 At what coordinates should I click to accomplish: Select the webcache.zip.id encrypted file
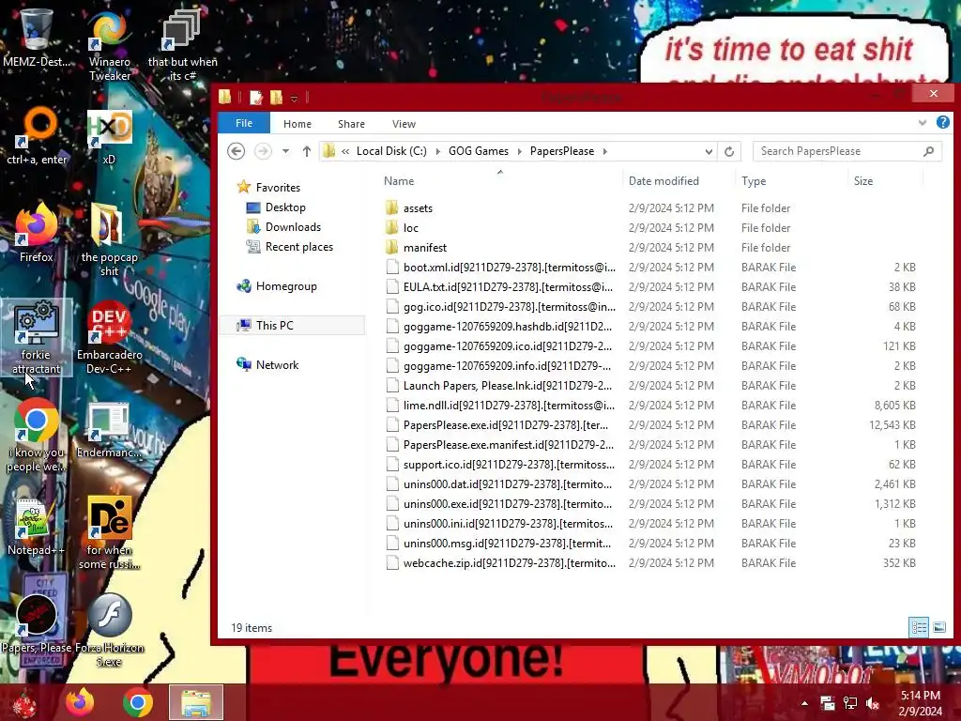point(509,563)
